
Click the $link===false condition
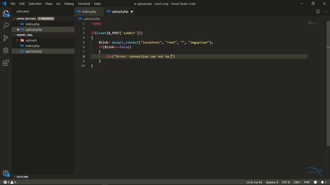[x=117, y=47]
